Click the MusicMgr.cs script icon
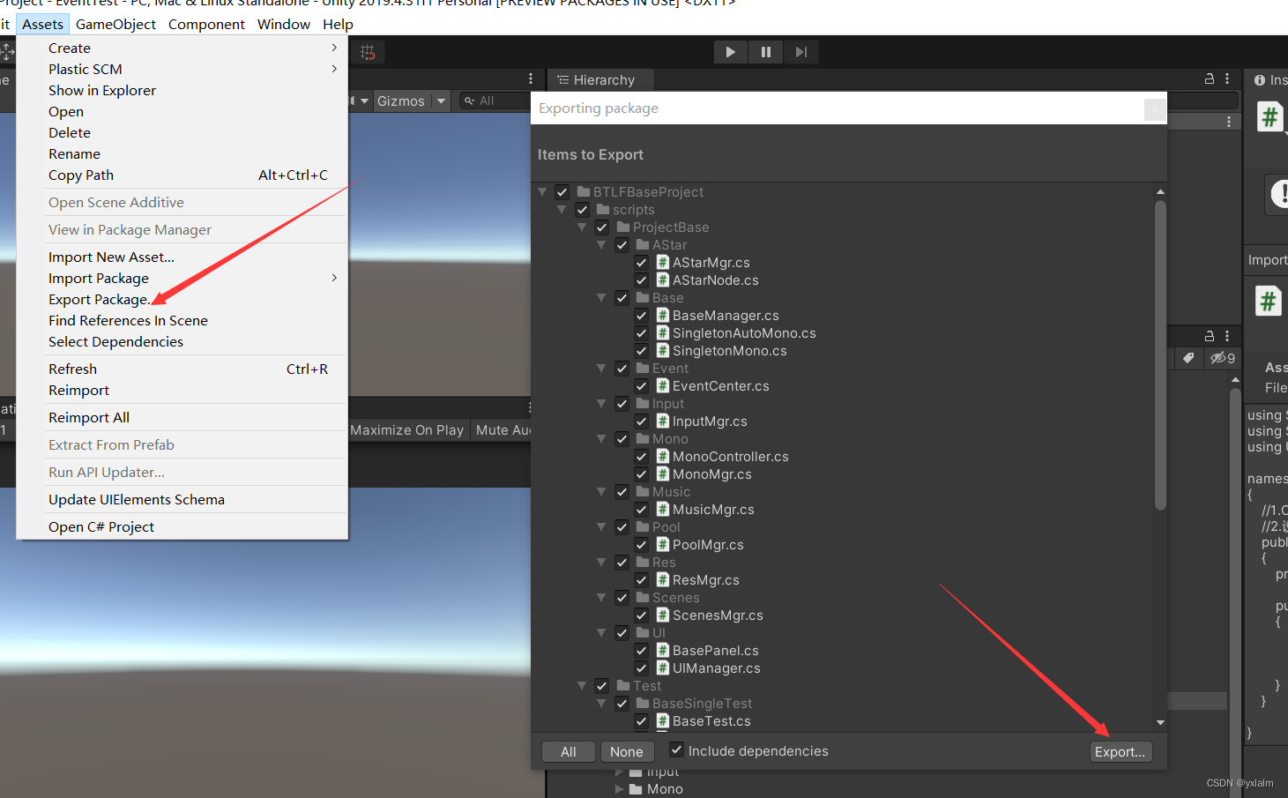The image size is (1288, 798). pos(663,509)
